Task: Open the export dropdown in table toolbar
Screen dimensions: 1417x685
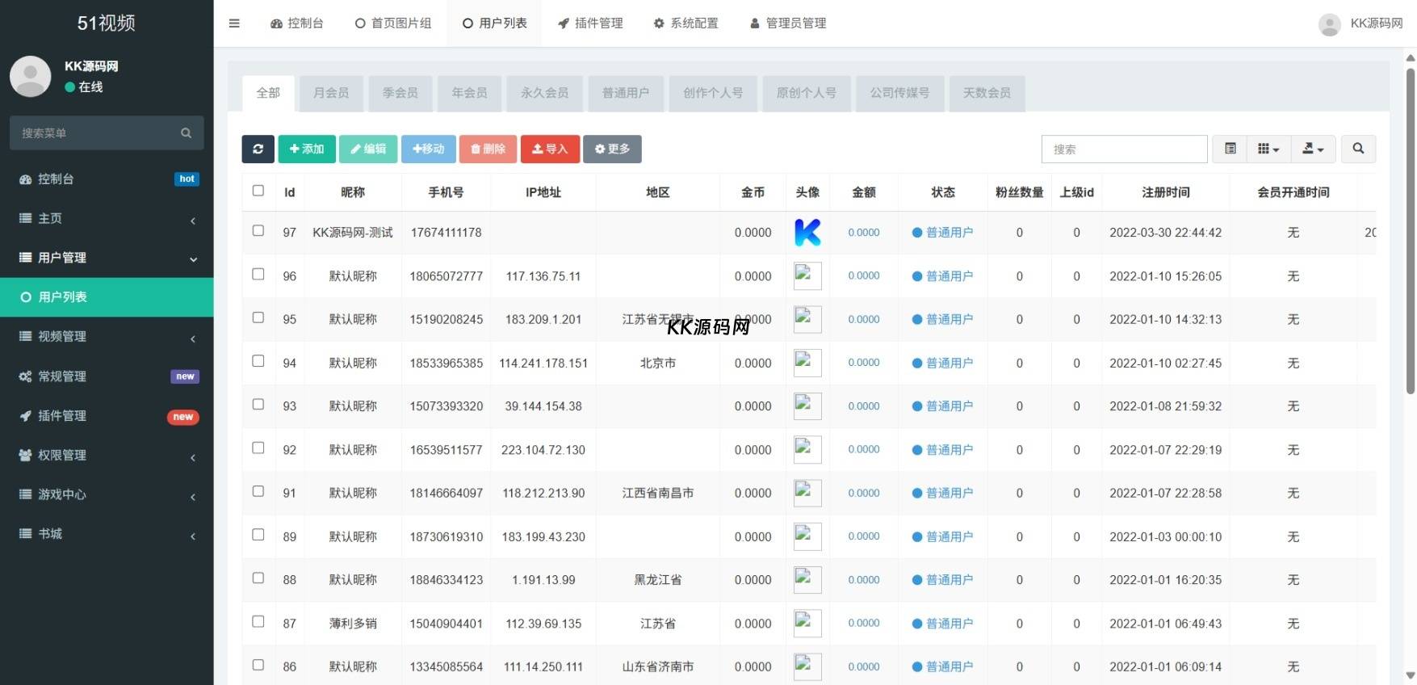Action: (x=1313, y=149)
